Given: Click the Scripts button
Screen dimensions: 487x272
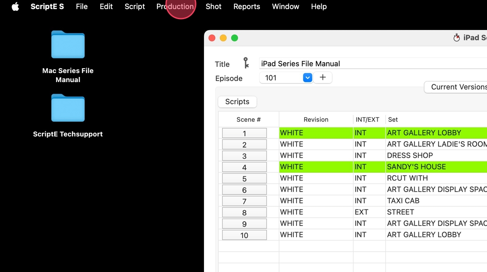Looking at the screenshot, I should (x=237, y=102).
